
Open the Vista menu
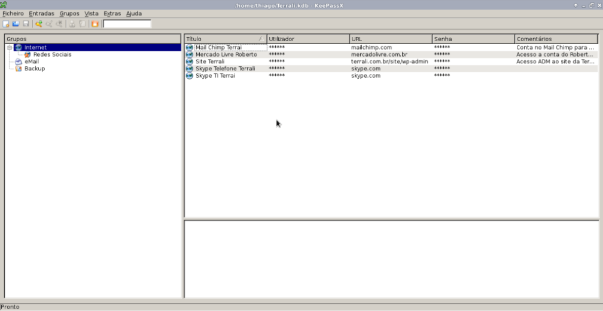tap(92, 13)
